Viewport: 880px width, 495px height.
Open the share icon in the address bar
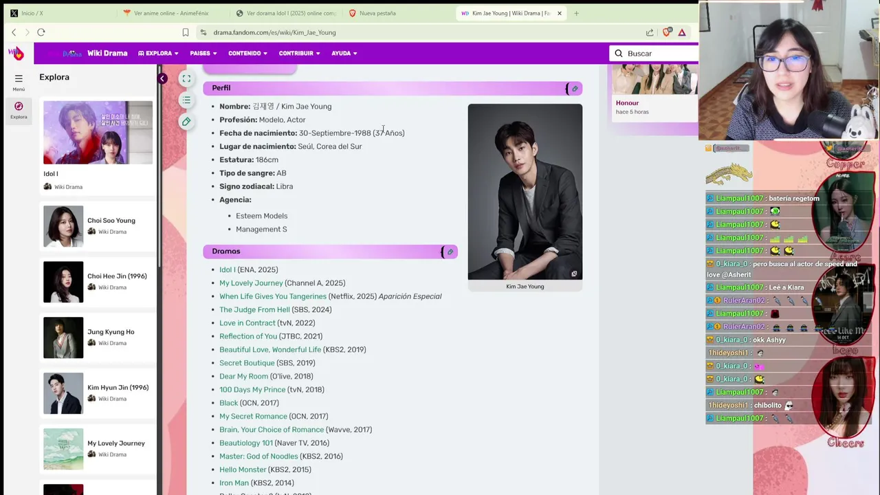(650, 32)
